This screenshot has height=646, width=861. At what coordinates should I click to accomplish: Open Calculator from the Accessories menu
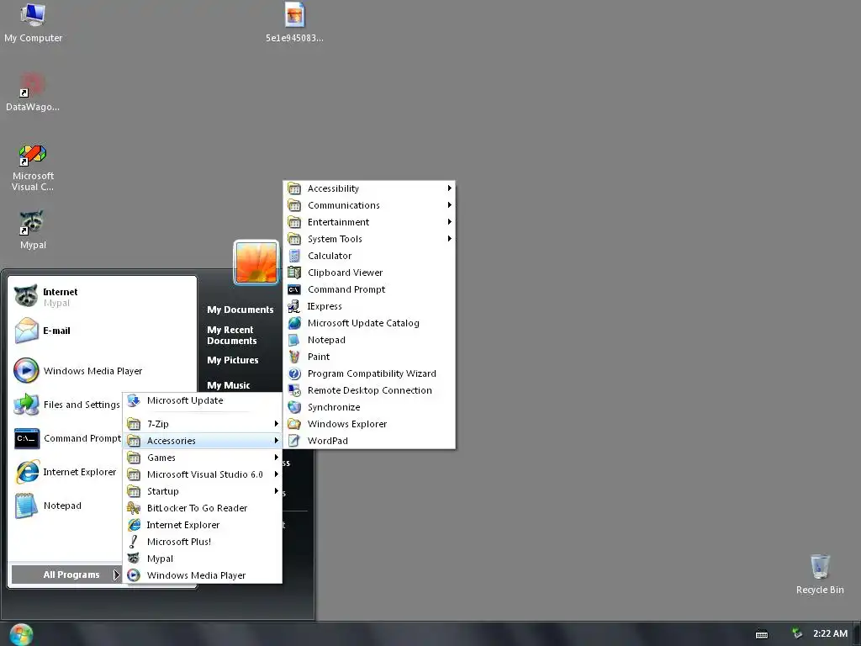click(x=369, y=256)
